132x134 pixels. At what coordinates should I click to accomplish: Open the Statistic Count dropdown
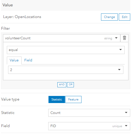click(x=89, y=113)
